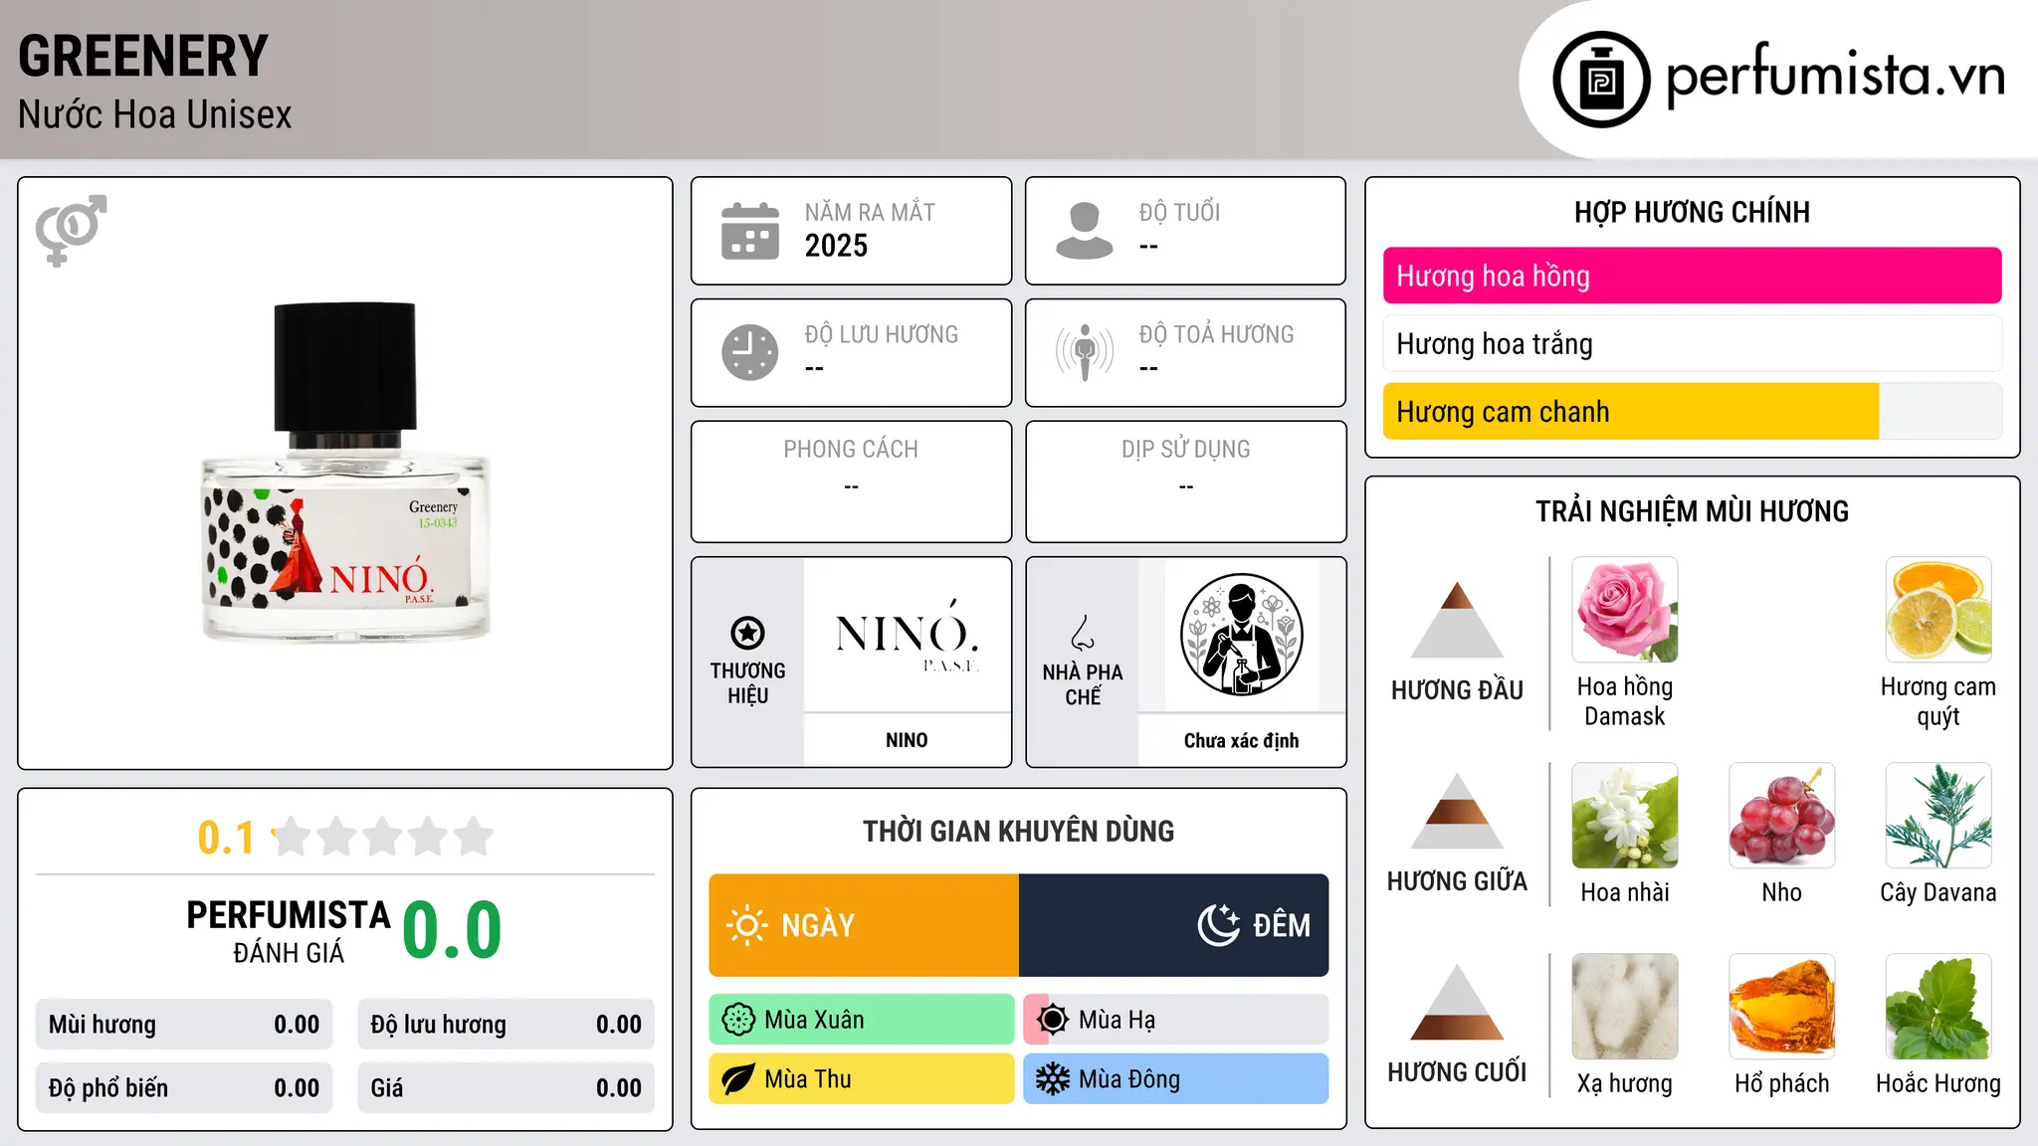This screenshot has width=2038, height=1146.
Task: Select the yellow Mùa Thu season bar
Action: [862, 1079]
